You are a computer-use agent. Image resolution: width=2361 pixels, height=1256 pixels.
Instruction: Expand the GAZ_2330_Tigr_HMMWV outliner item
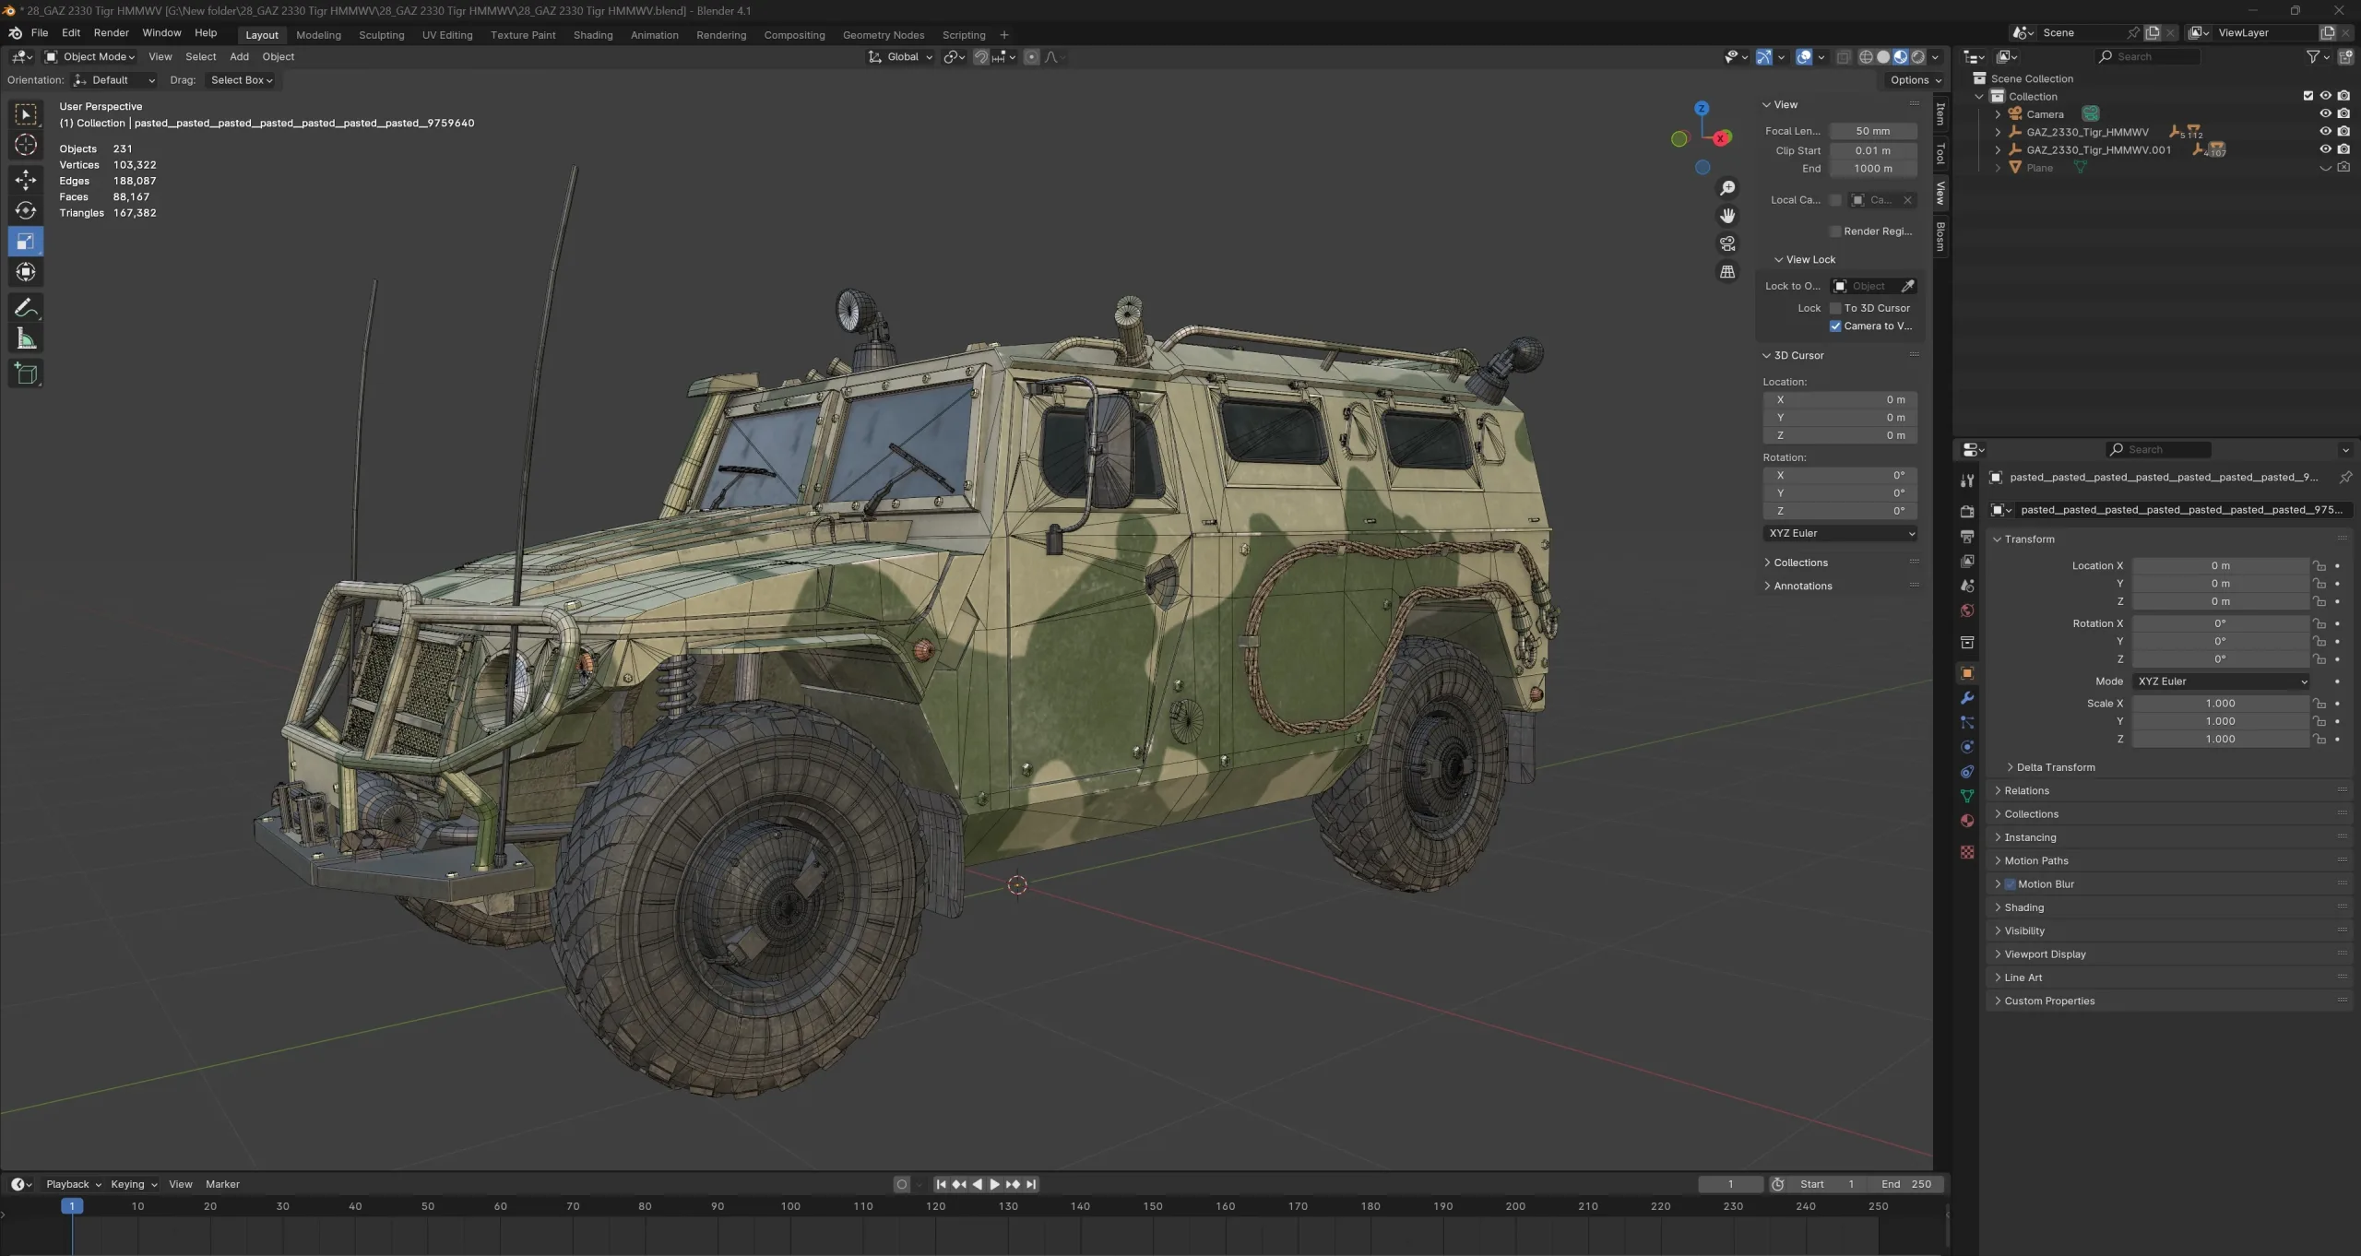click(x=1999, y=132)
